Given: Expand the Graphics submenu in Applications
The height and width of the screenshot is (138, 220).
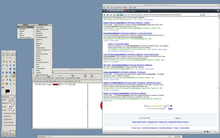Looking at the screenshot, I should pos(43,39).
